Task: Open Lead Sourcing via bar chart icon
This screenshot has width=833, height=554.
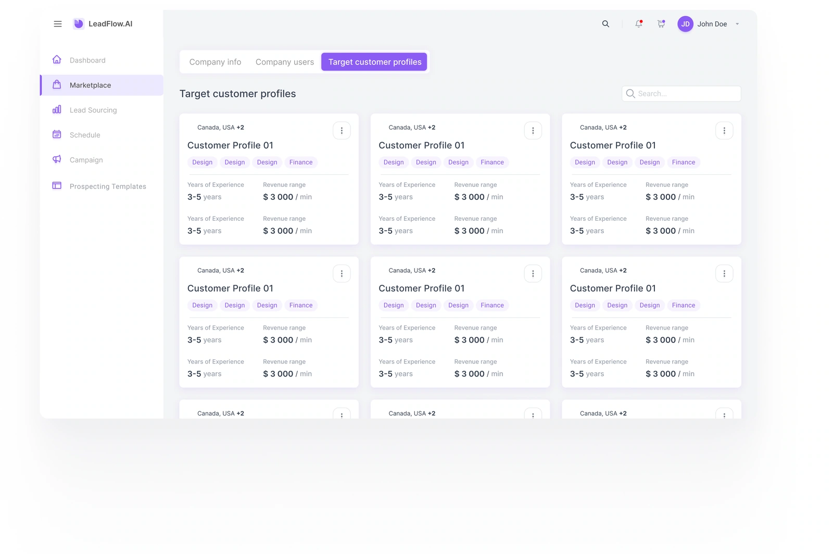Action: click(x=57, y=109)
